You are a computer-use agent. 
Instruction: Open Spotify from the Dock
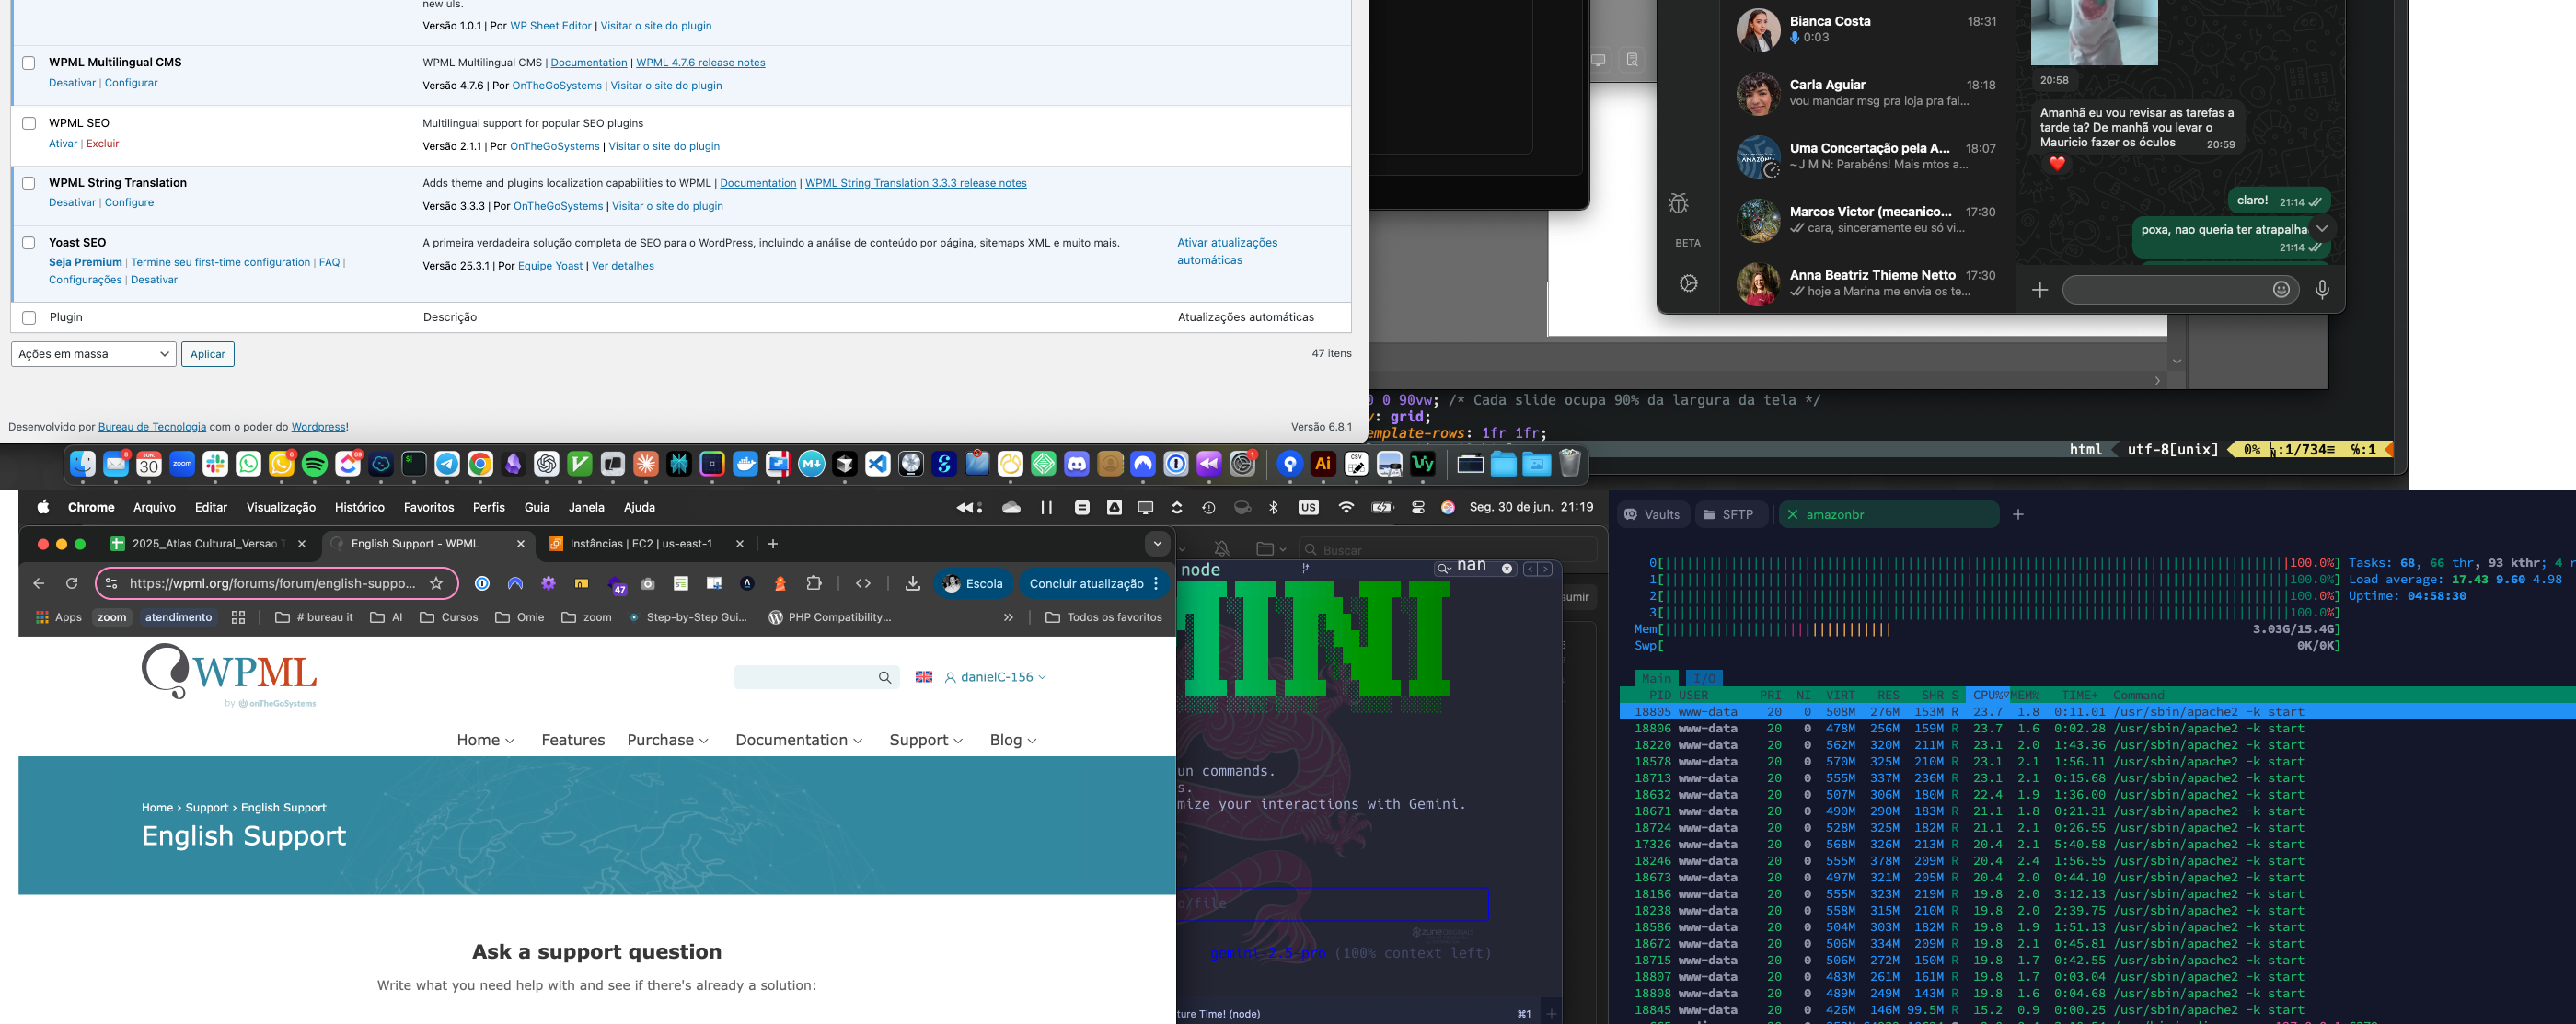coord(315,464)
